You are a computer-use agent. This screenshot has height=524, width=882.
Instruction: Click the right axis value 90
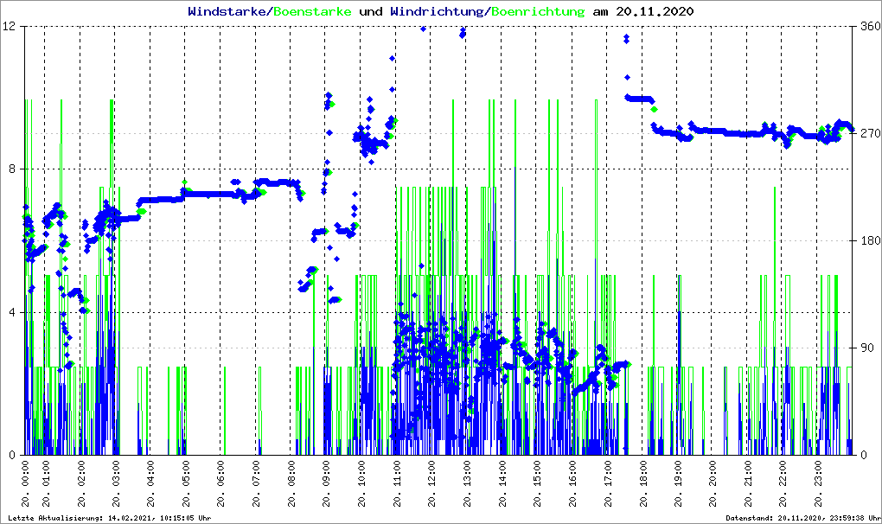[865, 348]
